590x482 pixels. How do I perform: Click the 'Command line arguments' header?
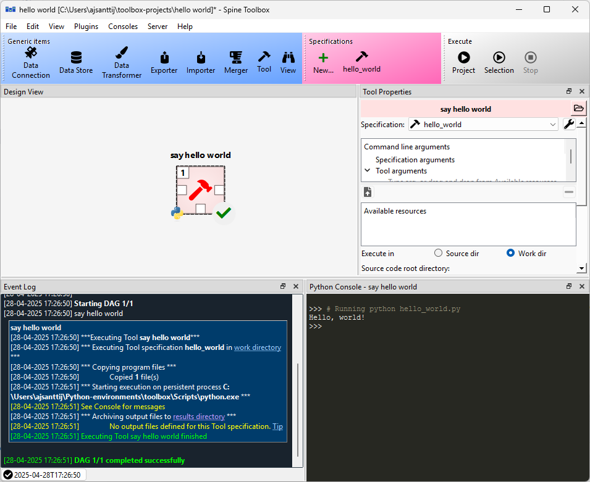[407, 147]
